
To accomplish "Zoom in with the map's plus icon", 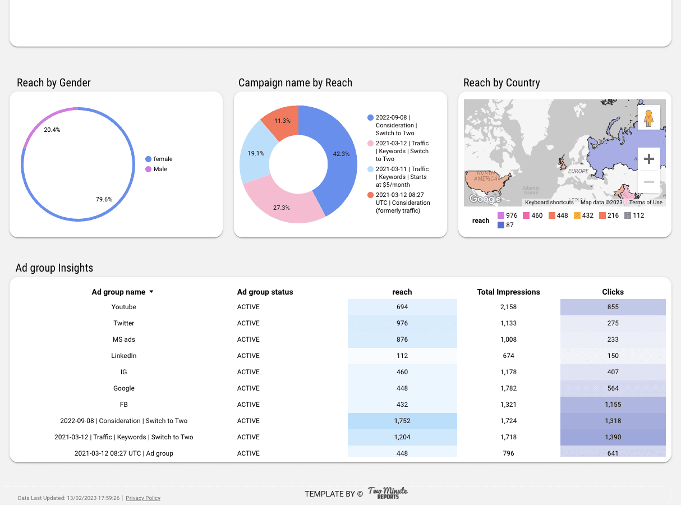I will (649, 159).
